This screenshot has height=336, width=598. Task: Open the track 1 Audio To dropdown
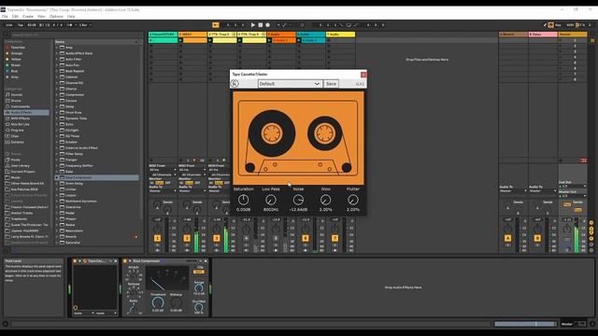(163, 190)
